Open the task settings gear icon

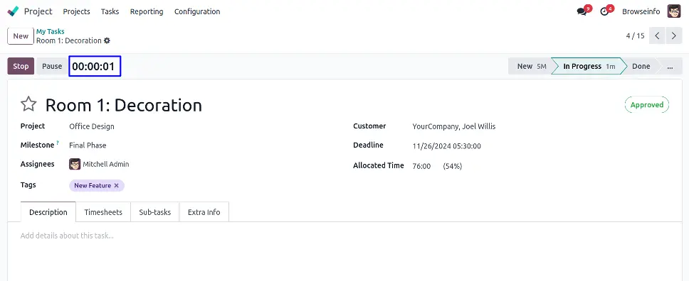click(107, 40)
